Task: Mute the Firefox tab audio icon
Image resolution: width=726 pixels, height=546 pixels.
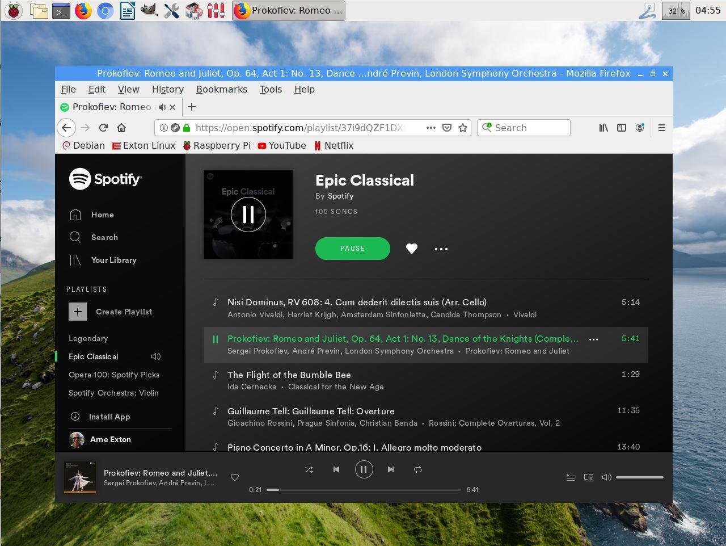Action: point(163,107)
